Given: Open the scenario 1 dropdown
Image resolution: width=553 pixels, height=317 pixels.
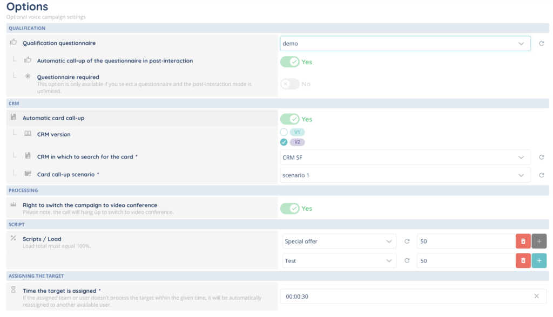Looking at the screenshot, I should [405, 175].
